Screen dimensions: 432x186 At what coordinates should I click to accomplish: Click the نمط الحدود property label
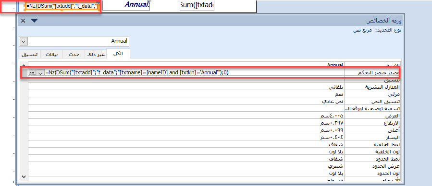pos(388,159)
